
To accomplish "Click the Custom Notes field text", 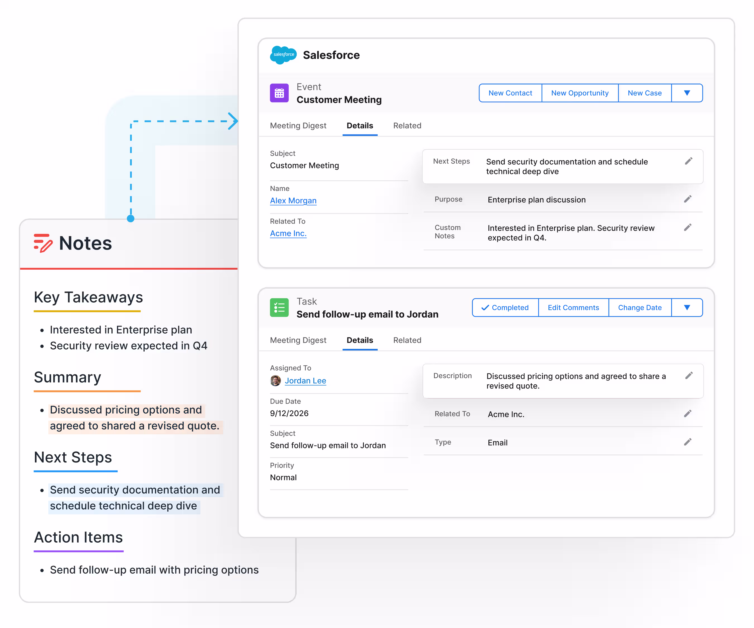I will (571, 233).
